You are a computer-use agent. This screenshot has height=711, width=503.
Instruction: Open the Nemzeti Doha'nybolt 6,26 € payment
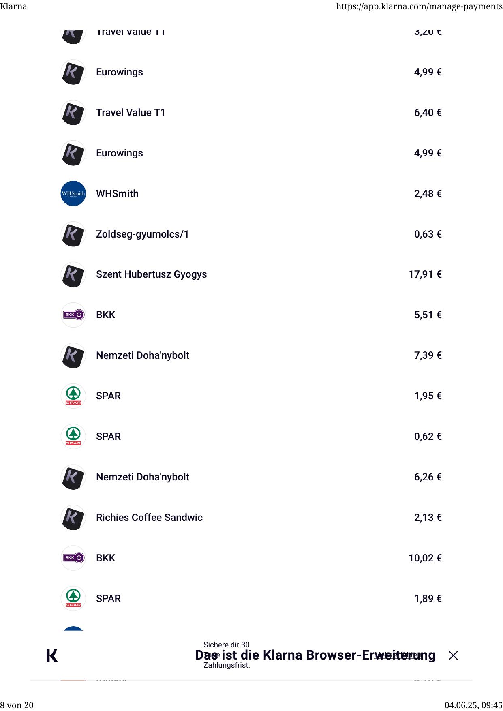tap(142, 477)
